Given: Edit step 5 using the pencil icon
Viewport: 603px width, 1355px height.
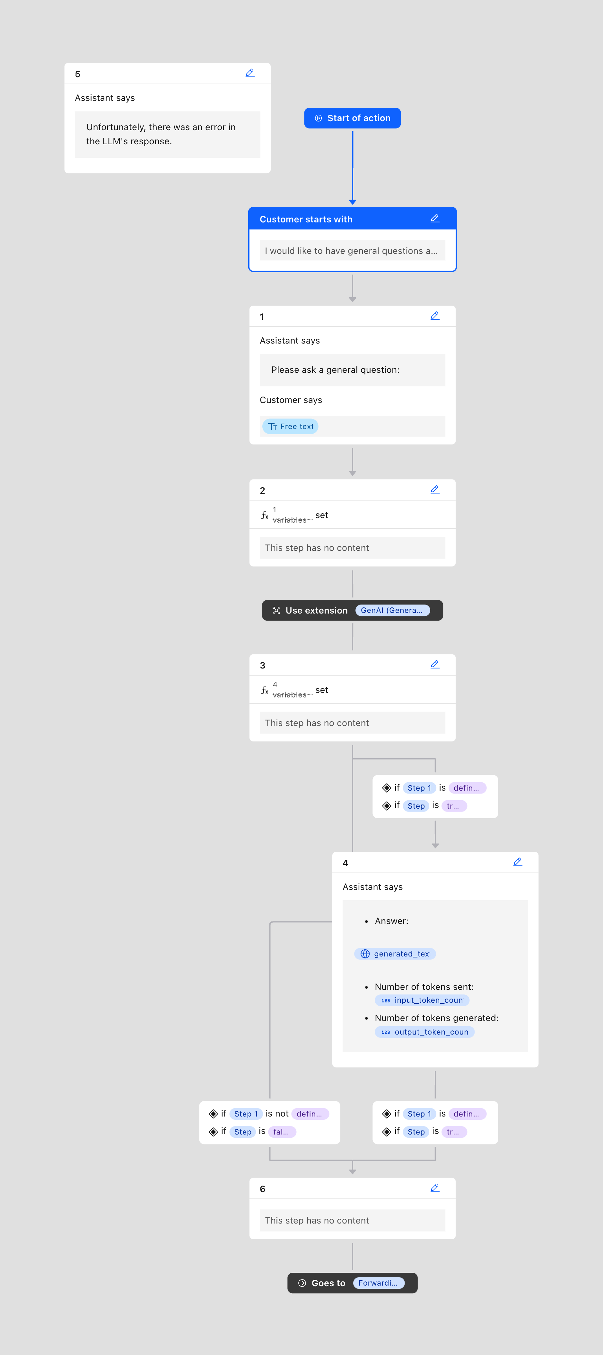Looking at the screenshot, I should [250, 73].
